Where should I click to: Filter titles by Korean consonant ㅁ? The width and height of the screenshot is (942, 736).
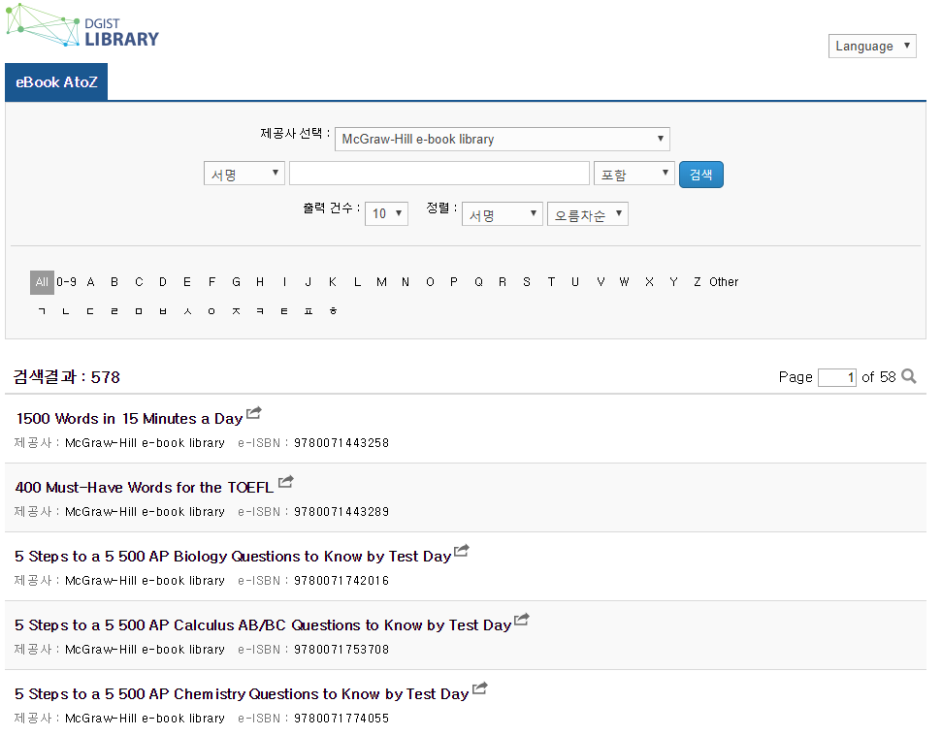pos(139,311)
